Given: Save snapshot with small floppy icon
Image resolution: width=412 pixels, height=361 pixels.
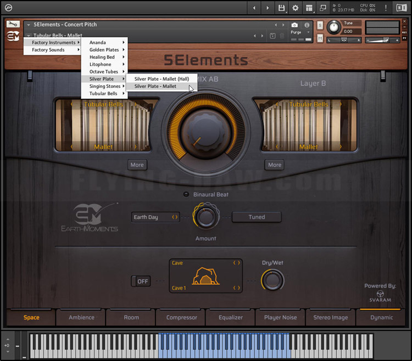Looking at the screenshot, I should 272,36.
